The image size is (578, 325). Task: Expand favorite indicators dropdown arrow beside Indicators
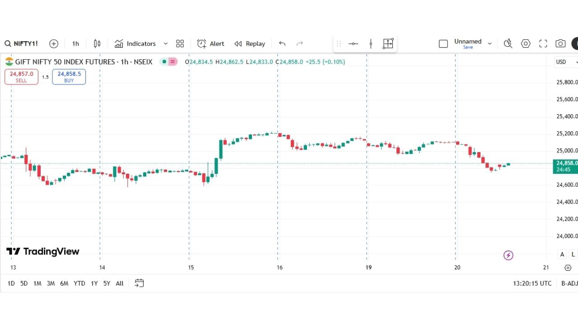pos(165,44)
